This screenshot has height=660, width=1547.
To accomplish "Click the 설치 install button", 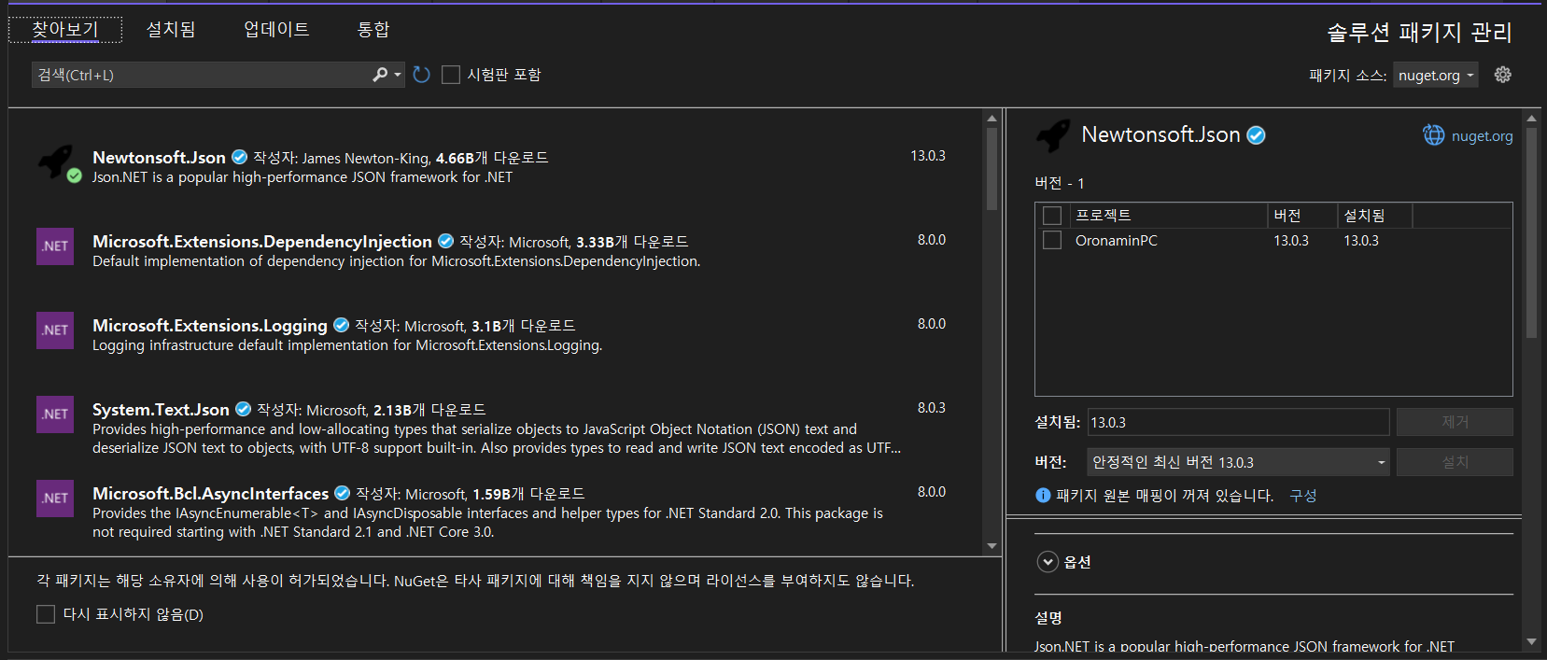I will point(1455,462).
